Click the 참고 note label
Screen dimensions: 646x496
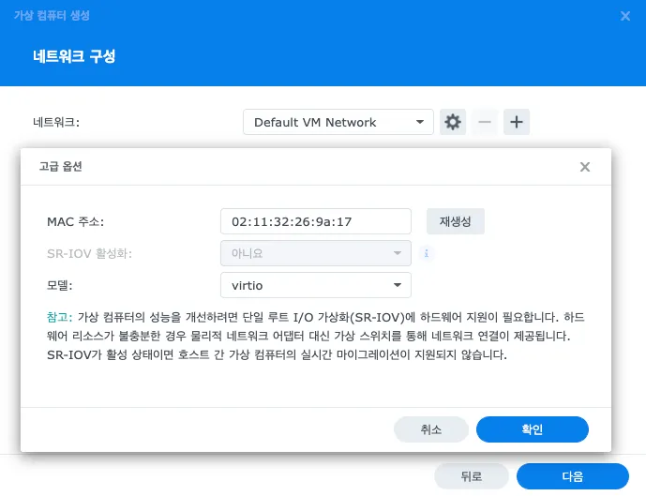pyautogui.click(x=60, y=317)
